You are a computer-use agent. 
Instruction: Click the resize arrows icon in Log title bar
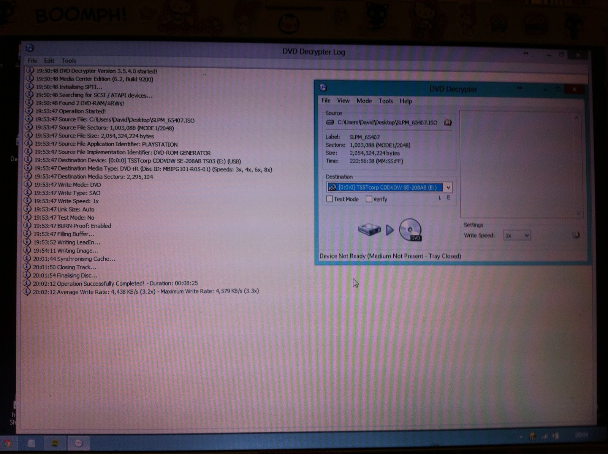(526, 54)
